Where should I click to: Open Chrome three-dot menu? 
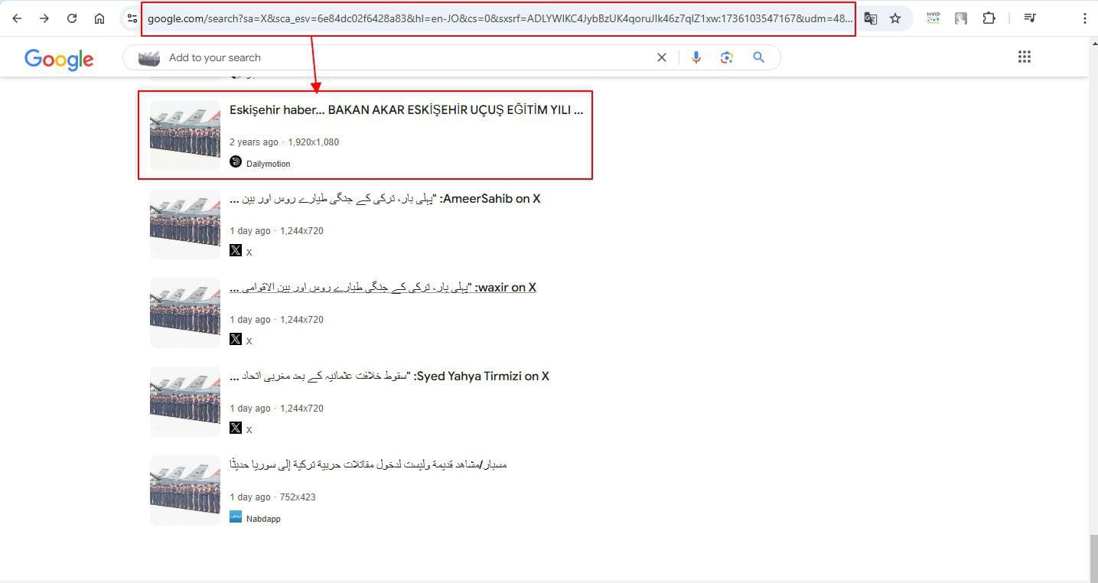coord(1084,18)
